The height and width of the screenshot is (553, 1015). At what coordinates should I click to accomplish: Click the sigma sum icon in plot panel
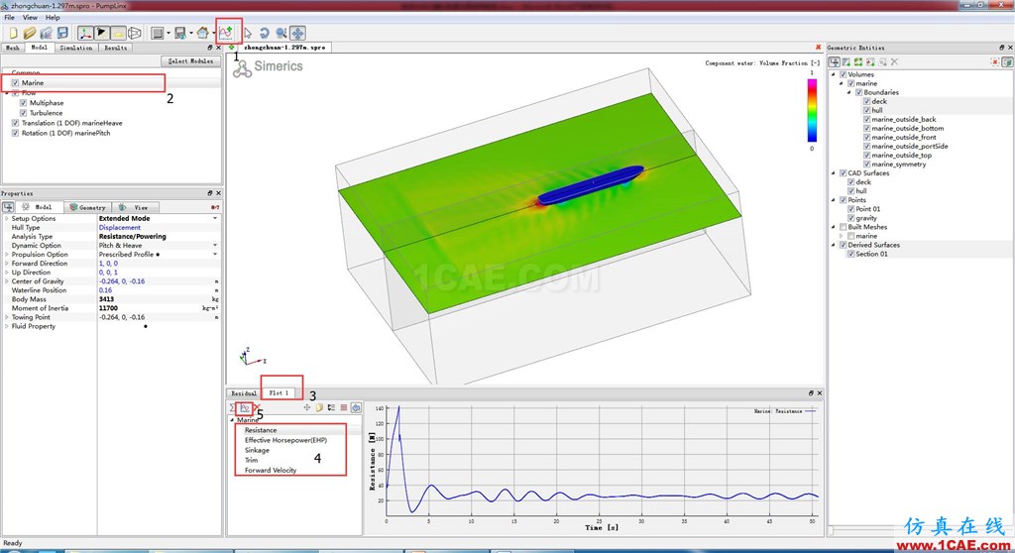232,407
